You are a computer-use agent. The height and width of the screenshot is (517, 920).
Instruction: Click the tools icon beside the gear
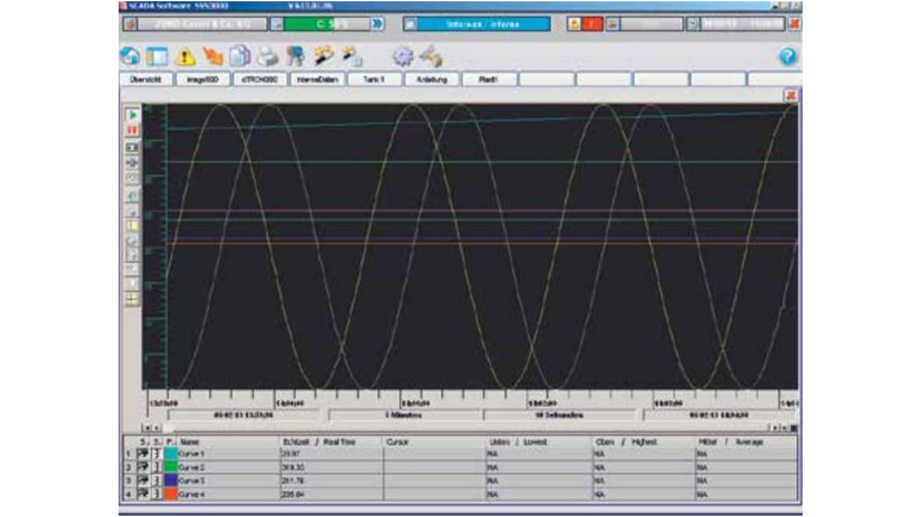pyautogui.click(x=431, y=56)
